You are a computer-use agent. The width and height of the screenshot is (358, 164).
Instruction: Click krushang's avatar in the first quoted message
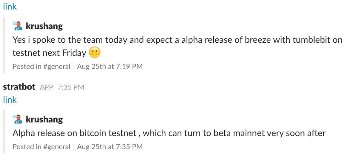pos(18,26)
